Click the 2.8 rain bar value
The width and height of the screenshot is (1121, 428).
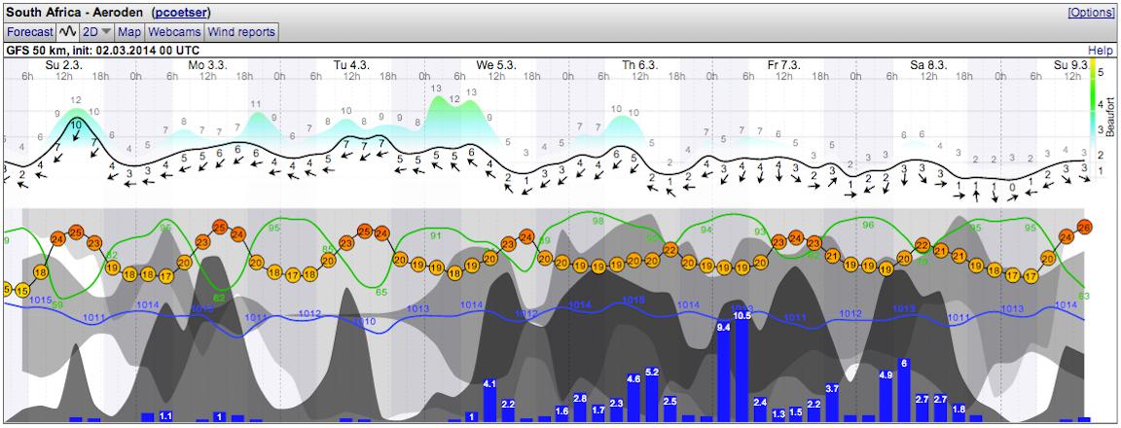580,399
